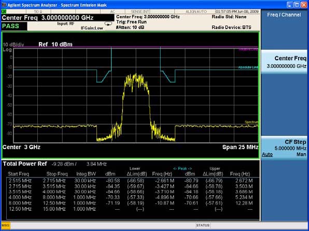The width and height of the screenshot is (309, 231).
Task: Click the yellow Spectrum trace label
Action: 251,122
